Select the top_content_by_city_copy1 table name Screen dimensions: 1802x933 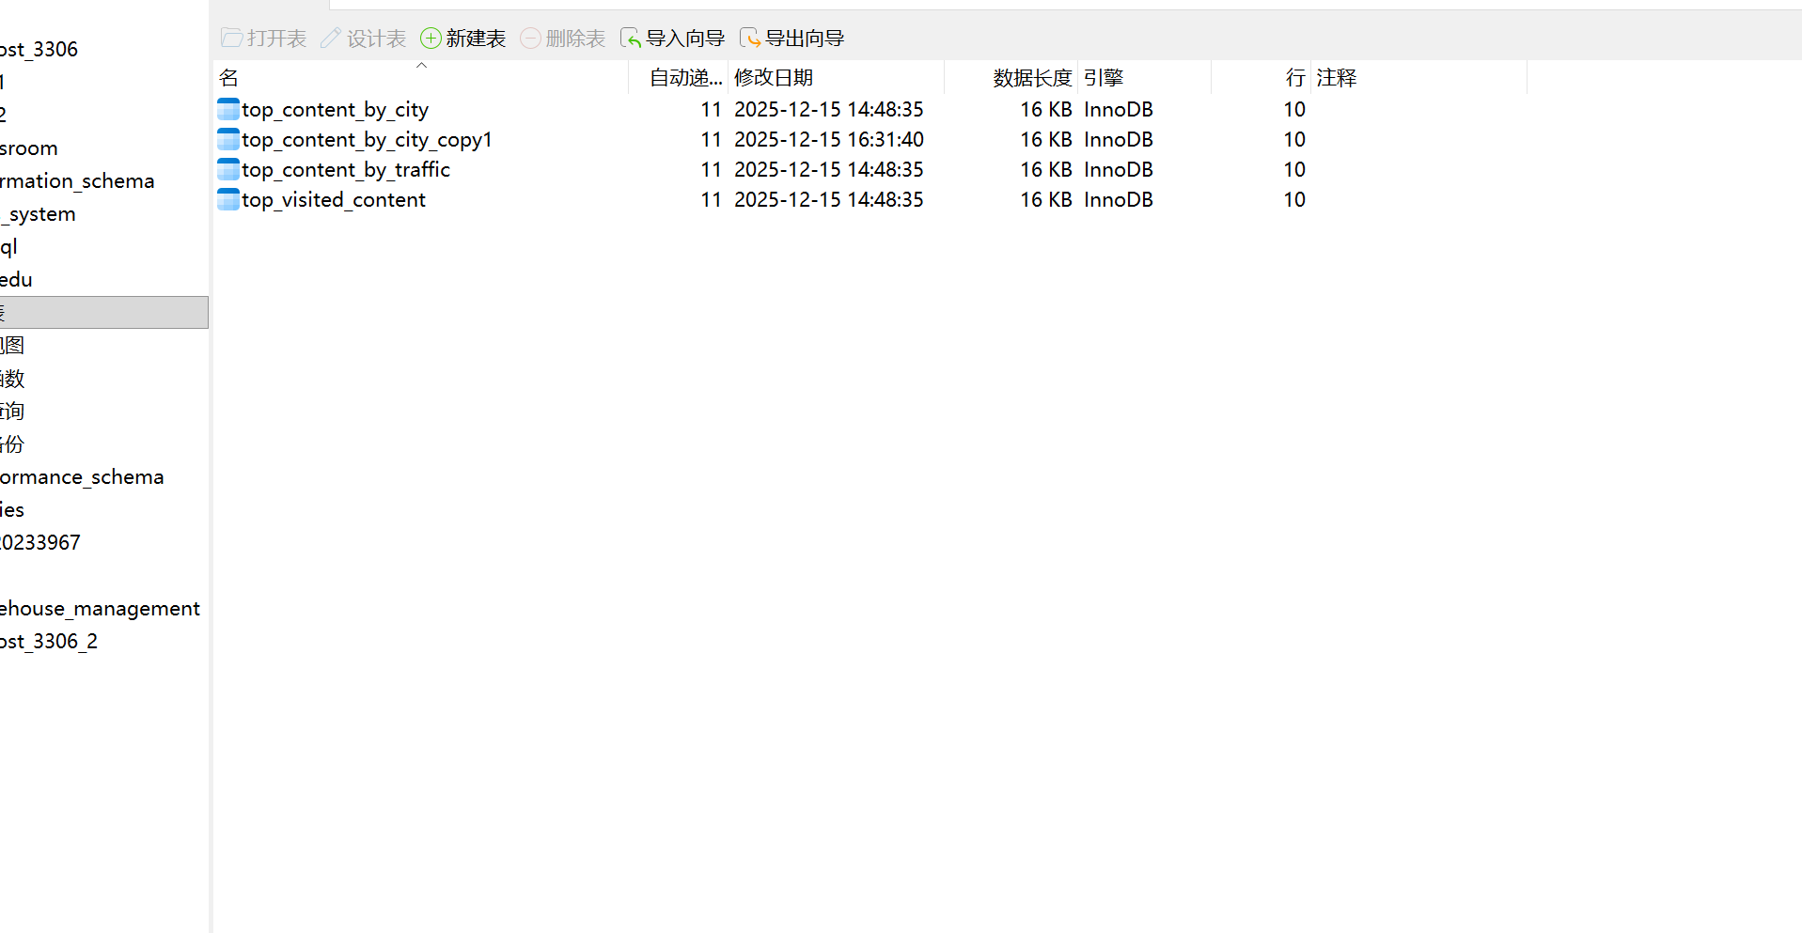(x=367, y=140)
